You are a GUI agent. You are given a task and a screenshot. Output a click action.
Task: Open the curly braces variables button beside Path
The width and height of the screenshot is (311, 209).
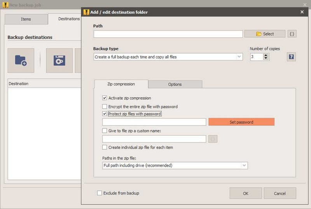pyautogui.click(x=292, y=34)
